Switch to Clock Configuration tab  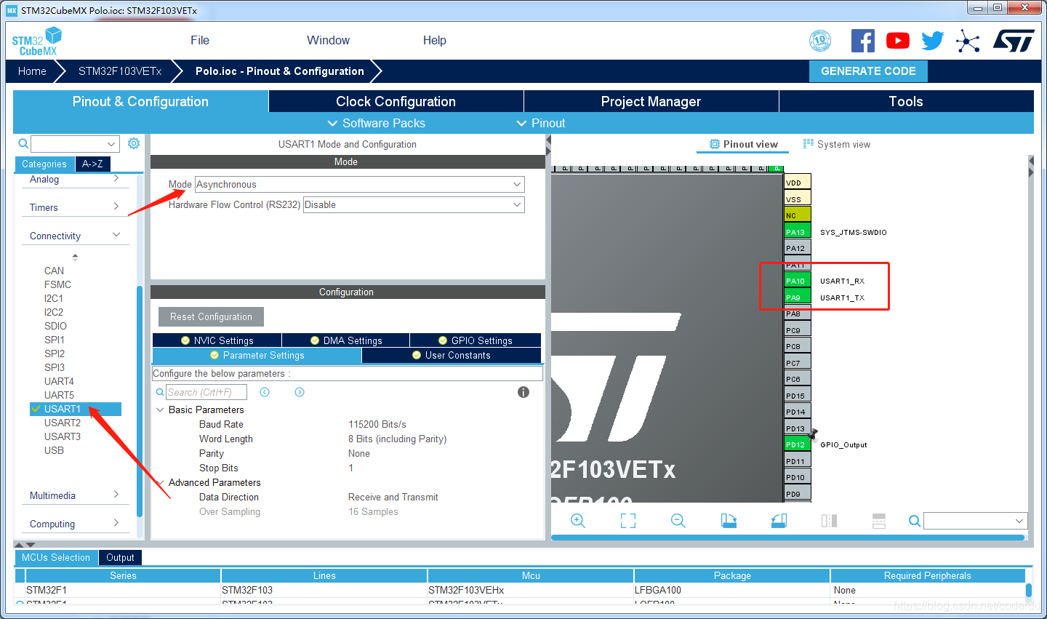point(396,101)
